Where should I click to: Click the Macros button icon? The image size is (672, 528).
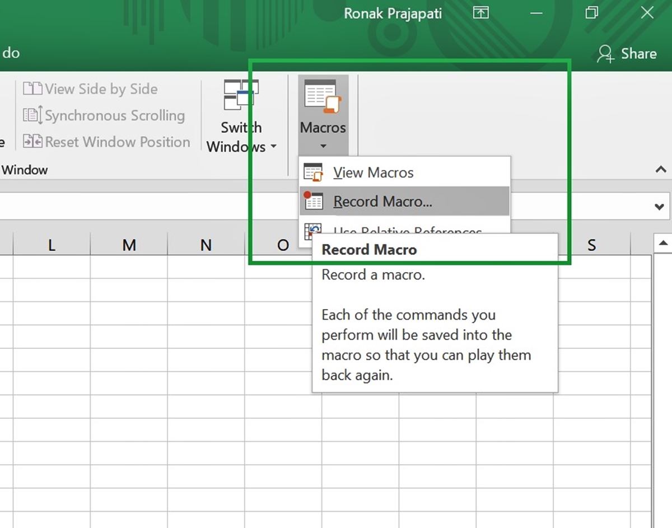[x=323, y=96]
